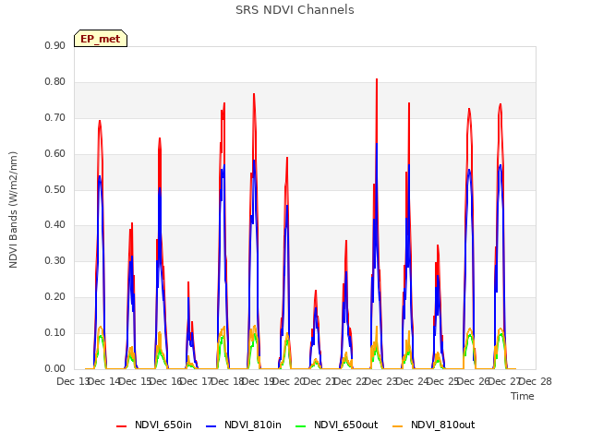Click the Dec 26 x-axis label

click(474, 381)
